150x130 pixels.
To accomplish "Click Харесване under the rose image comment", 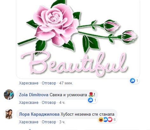I will [29, 83].
